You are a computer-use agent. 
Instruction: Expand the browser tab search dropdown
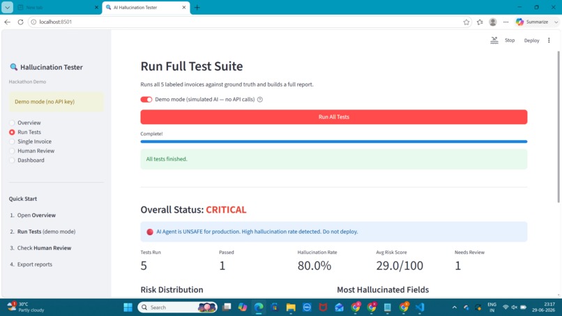(7, 7)
